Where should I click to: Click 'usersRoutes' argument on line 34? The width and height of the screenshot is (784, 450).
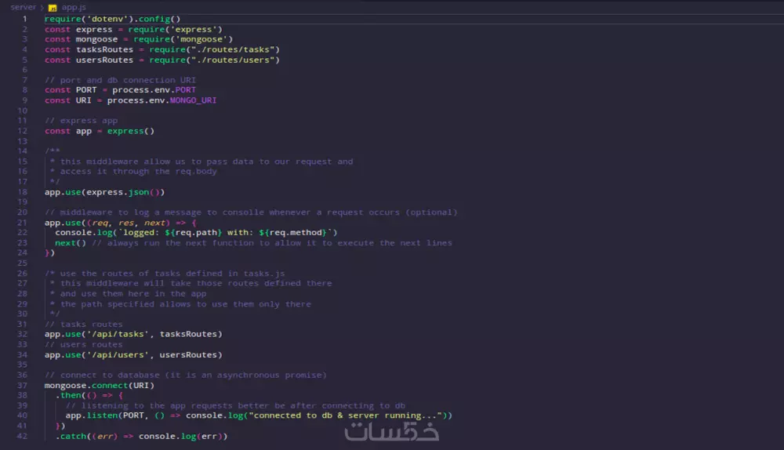(x=188, y=355)
